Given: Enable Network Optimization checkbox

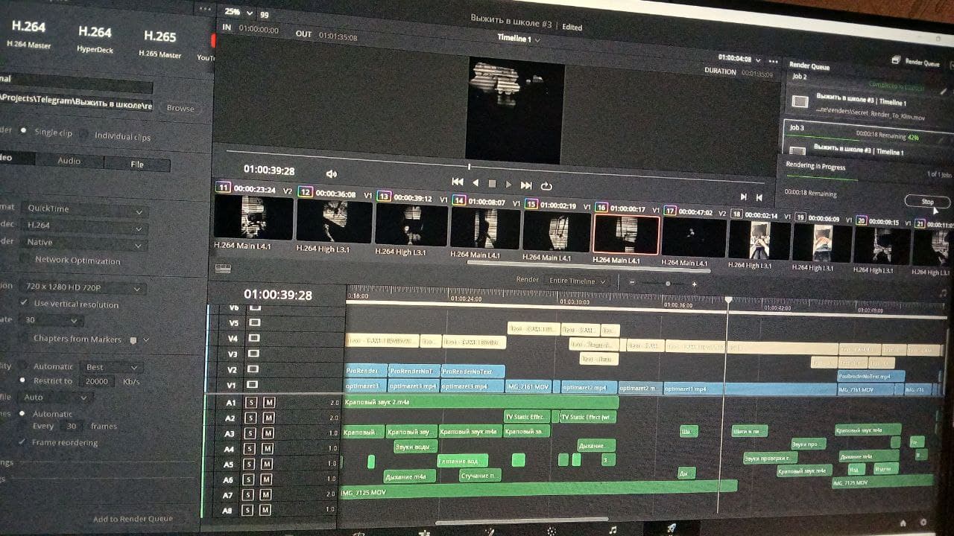Looking at the screenshot, I should coord(25,259).
